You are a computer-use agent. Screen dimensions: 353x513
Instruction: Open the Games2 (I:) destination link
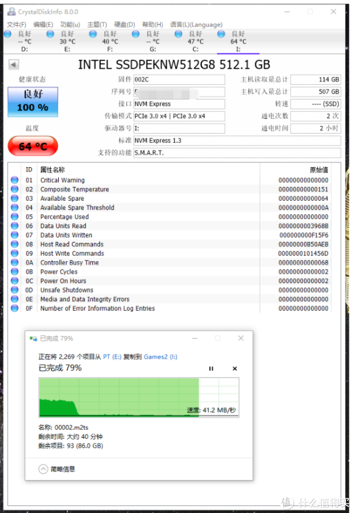(x=161, y=357)
